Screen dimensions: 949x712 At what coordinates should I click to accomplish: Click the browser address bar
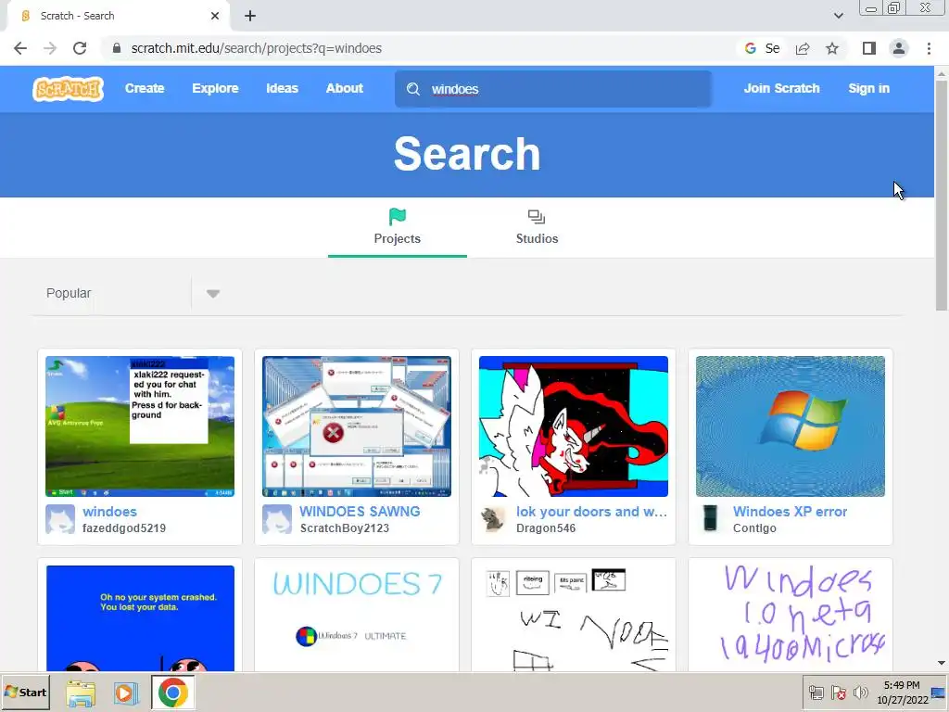[x=418, y=48]
